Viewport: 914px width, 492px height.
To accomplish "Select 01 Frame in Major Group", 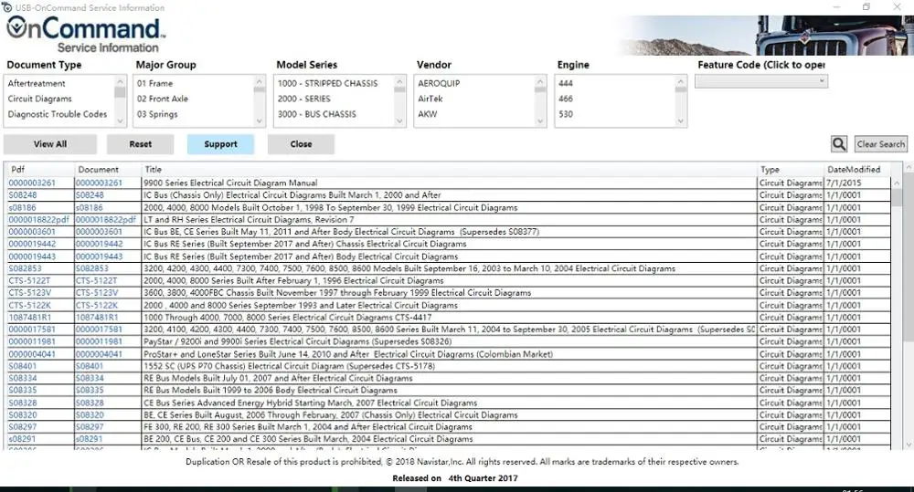I will point(155,83).
